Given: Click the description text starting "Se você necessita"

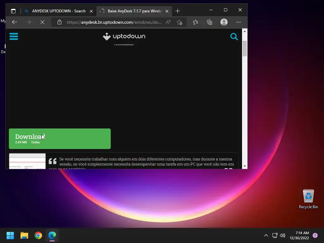Looking at the screenshot, I should [146, 162].
